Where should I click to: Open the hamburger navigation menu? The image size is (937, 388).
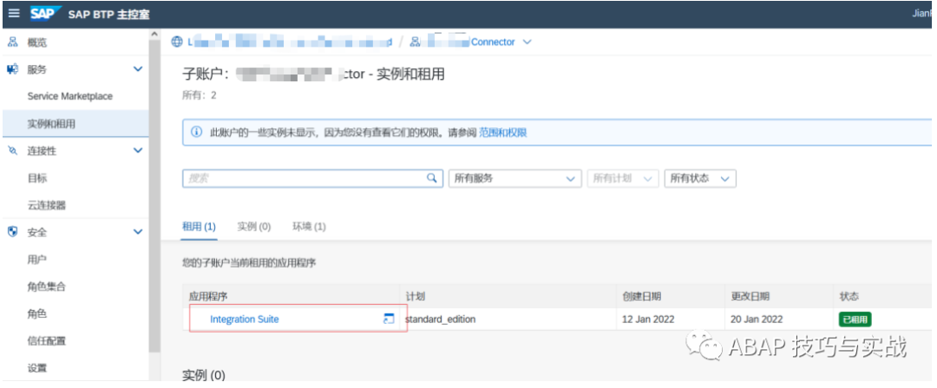(x=14, y=13)
